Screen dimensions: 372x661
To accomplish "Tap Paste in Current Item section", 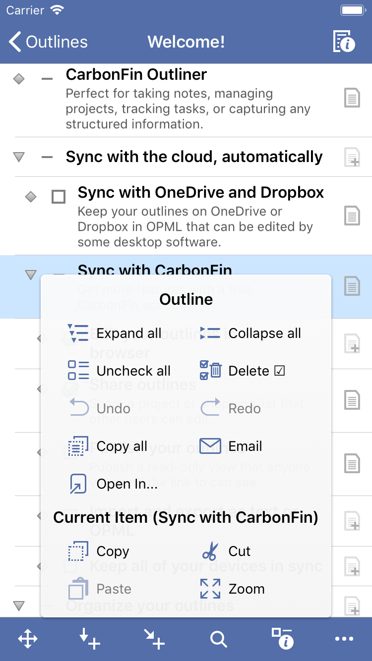I will pos(100,589).
